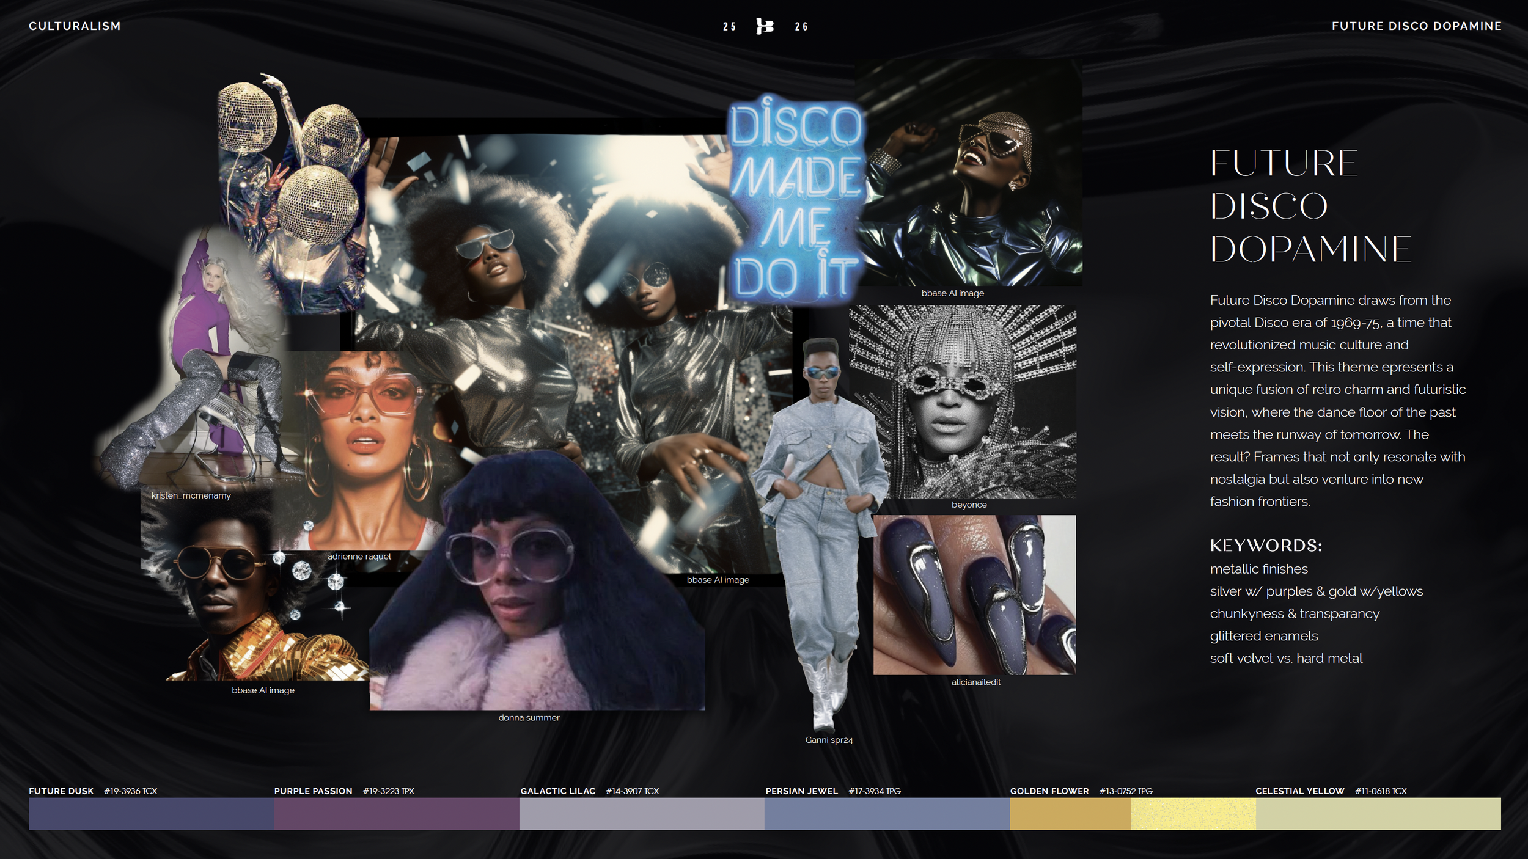This screenshot has width=1528, height=859.
Task: Click the bbase AI image caption under central image
Action: tap(718, 580)
